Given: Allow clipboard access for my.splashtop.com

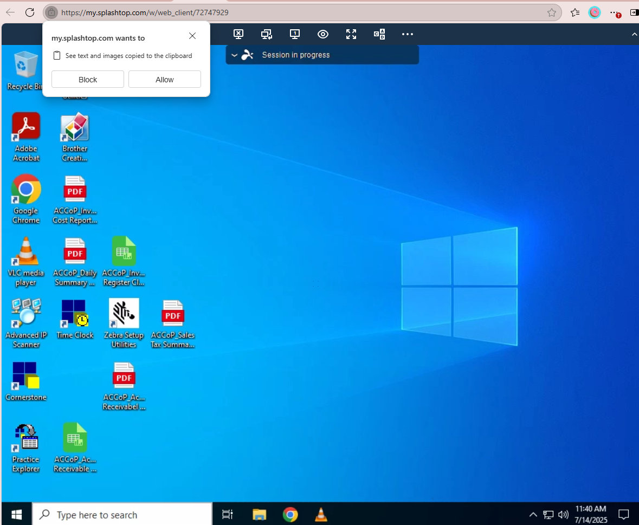Looking at the screenshot, I should pyautogui.click(x=165, y=80).
